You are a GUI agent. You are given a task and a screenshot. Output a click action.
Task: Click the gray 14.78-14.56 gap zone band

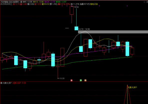[113, 32]
